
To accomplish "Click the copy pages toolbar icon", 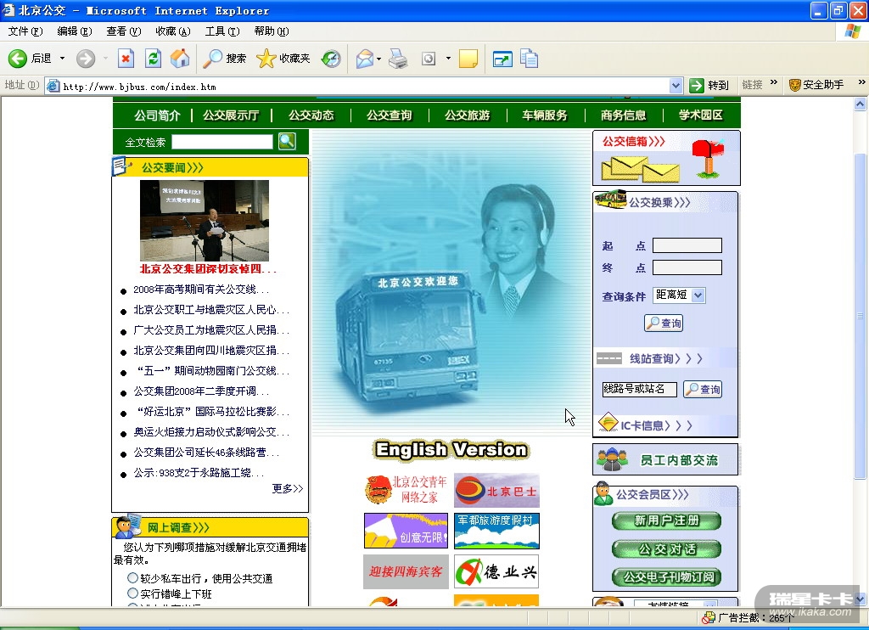I will tap(530, 59).
